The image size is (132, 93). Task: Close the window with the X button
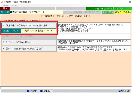pyautogui.click(x=130, y=2)
